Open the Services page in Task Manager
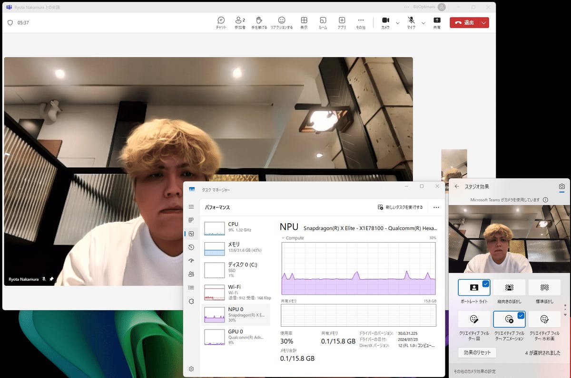The width and height of the screenshot is (571, 378). (191, 301)
